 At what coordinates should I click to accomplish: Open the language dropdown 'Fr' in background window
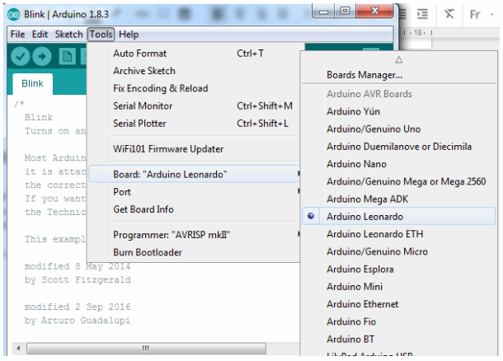click(482, 15)
